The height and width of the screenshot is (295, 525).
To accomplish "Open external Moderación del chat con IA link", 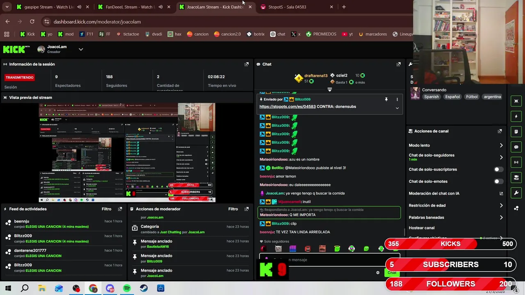I will tap(501, 193).
